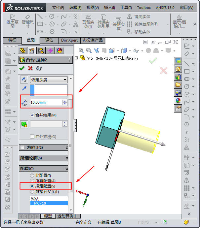The image size is (200, 228).
Task: Click the reverse direction icon beside 给定深度
Action: tap(24, 80)
